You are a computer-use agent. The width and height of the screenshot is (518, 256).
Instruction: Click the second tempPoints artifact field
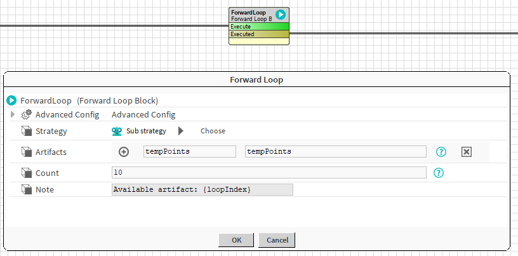(x=335, y=151)
